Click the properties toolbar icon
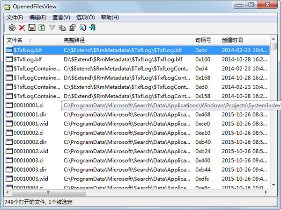 [72, 28]
